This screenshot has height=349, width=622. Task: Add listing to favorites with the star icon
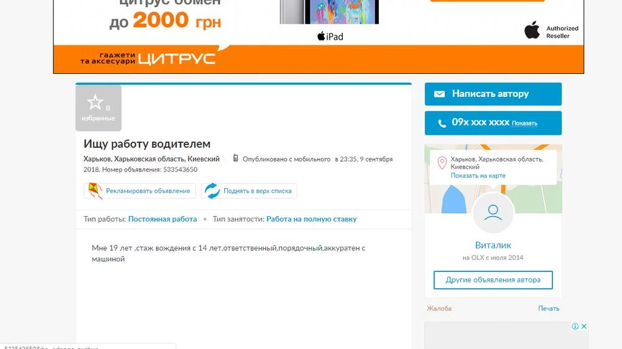pos(98,108)
